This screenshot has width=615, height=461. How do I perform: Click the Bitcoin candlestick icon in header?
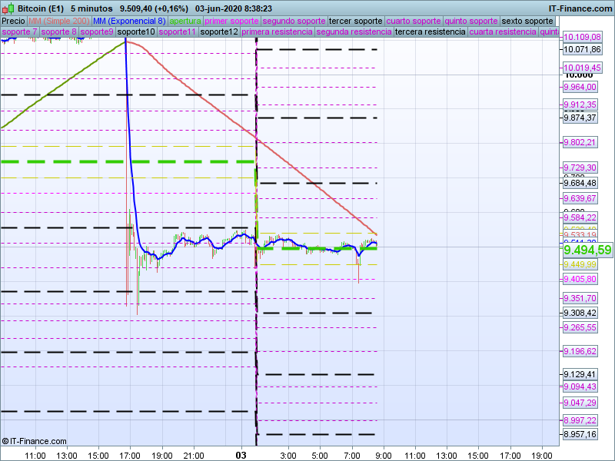(8, 8)
